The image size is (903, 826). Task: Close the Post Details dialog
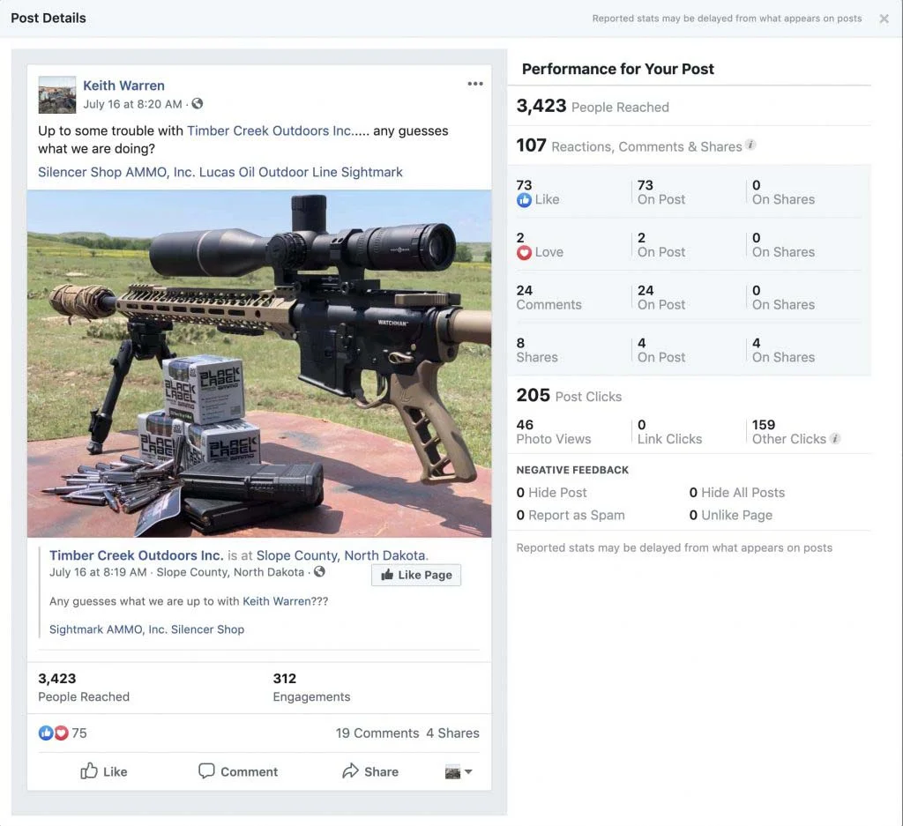[x=884, y=19]
